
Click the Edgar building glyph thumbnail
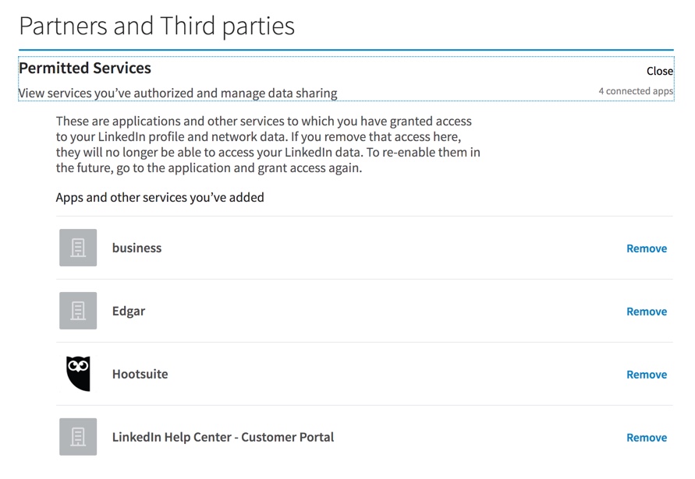77,310
